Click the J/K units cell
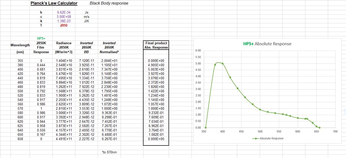The height and width of the screenshot is (158, 346). point(86,21)
